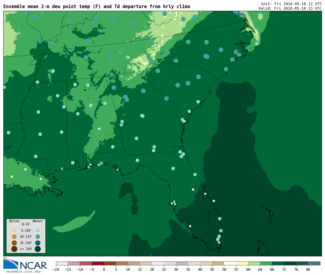
Task: Click the Above 0-5F tiny pale legend dot
Action: tap(38, 224)
